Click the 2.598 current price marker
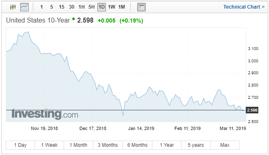269x155 pixels. pyautogui.click(x=252, y=110)
